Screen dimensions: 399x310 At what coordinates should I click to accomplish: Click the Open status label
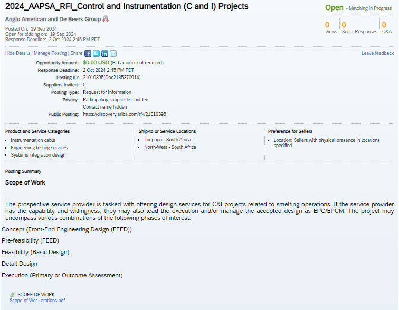pyautogui.click(x=334, y=7)
